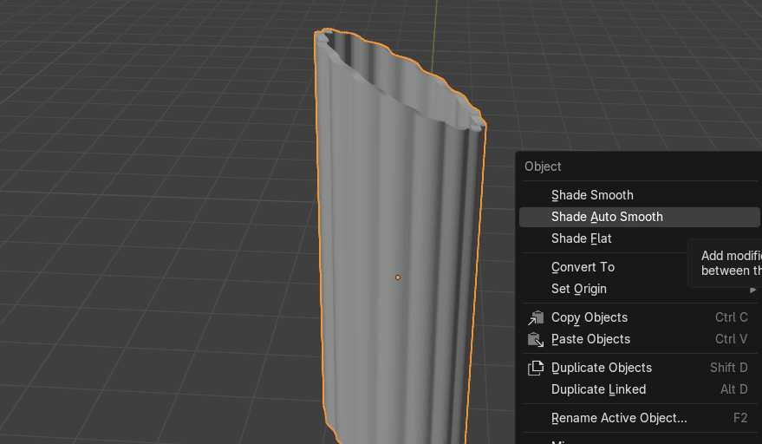Apply Shade Flat to the object
The height and width of the screenshot is (444, 762).
582,238
